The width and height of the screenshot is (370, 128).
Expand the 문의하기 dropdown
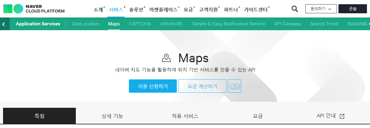pos(321,9)
